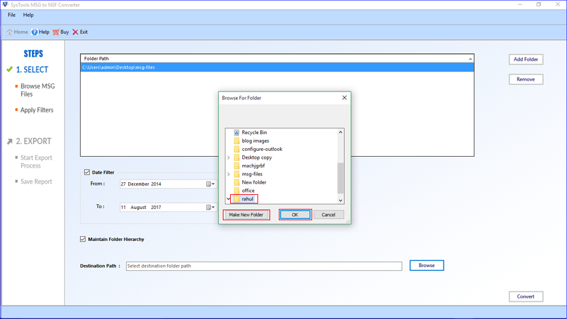This screenshot has height=319, width=567.
Task: Open the To date calendar picker
Action: (x=210, y=208)
